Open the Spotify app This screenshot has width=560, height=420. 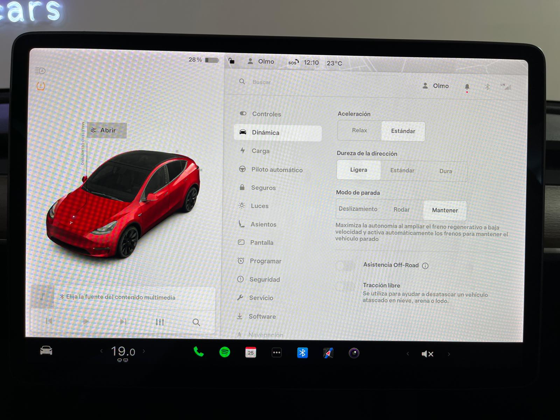tap(225, 352)
